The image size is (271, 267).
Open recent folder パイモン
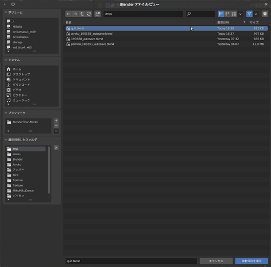tap(25, 196)
